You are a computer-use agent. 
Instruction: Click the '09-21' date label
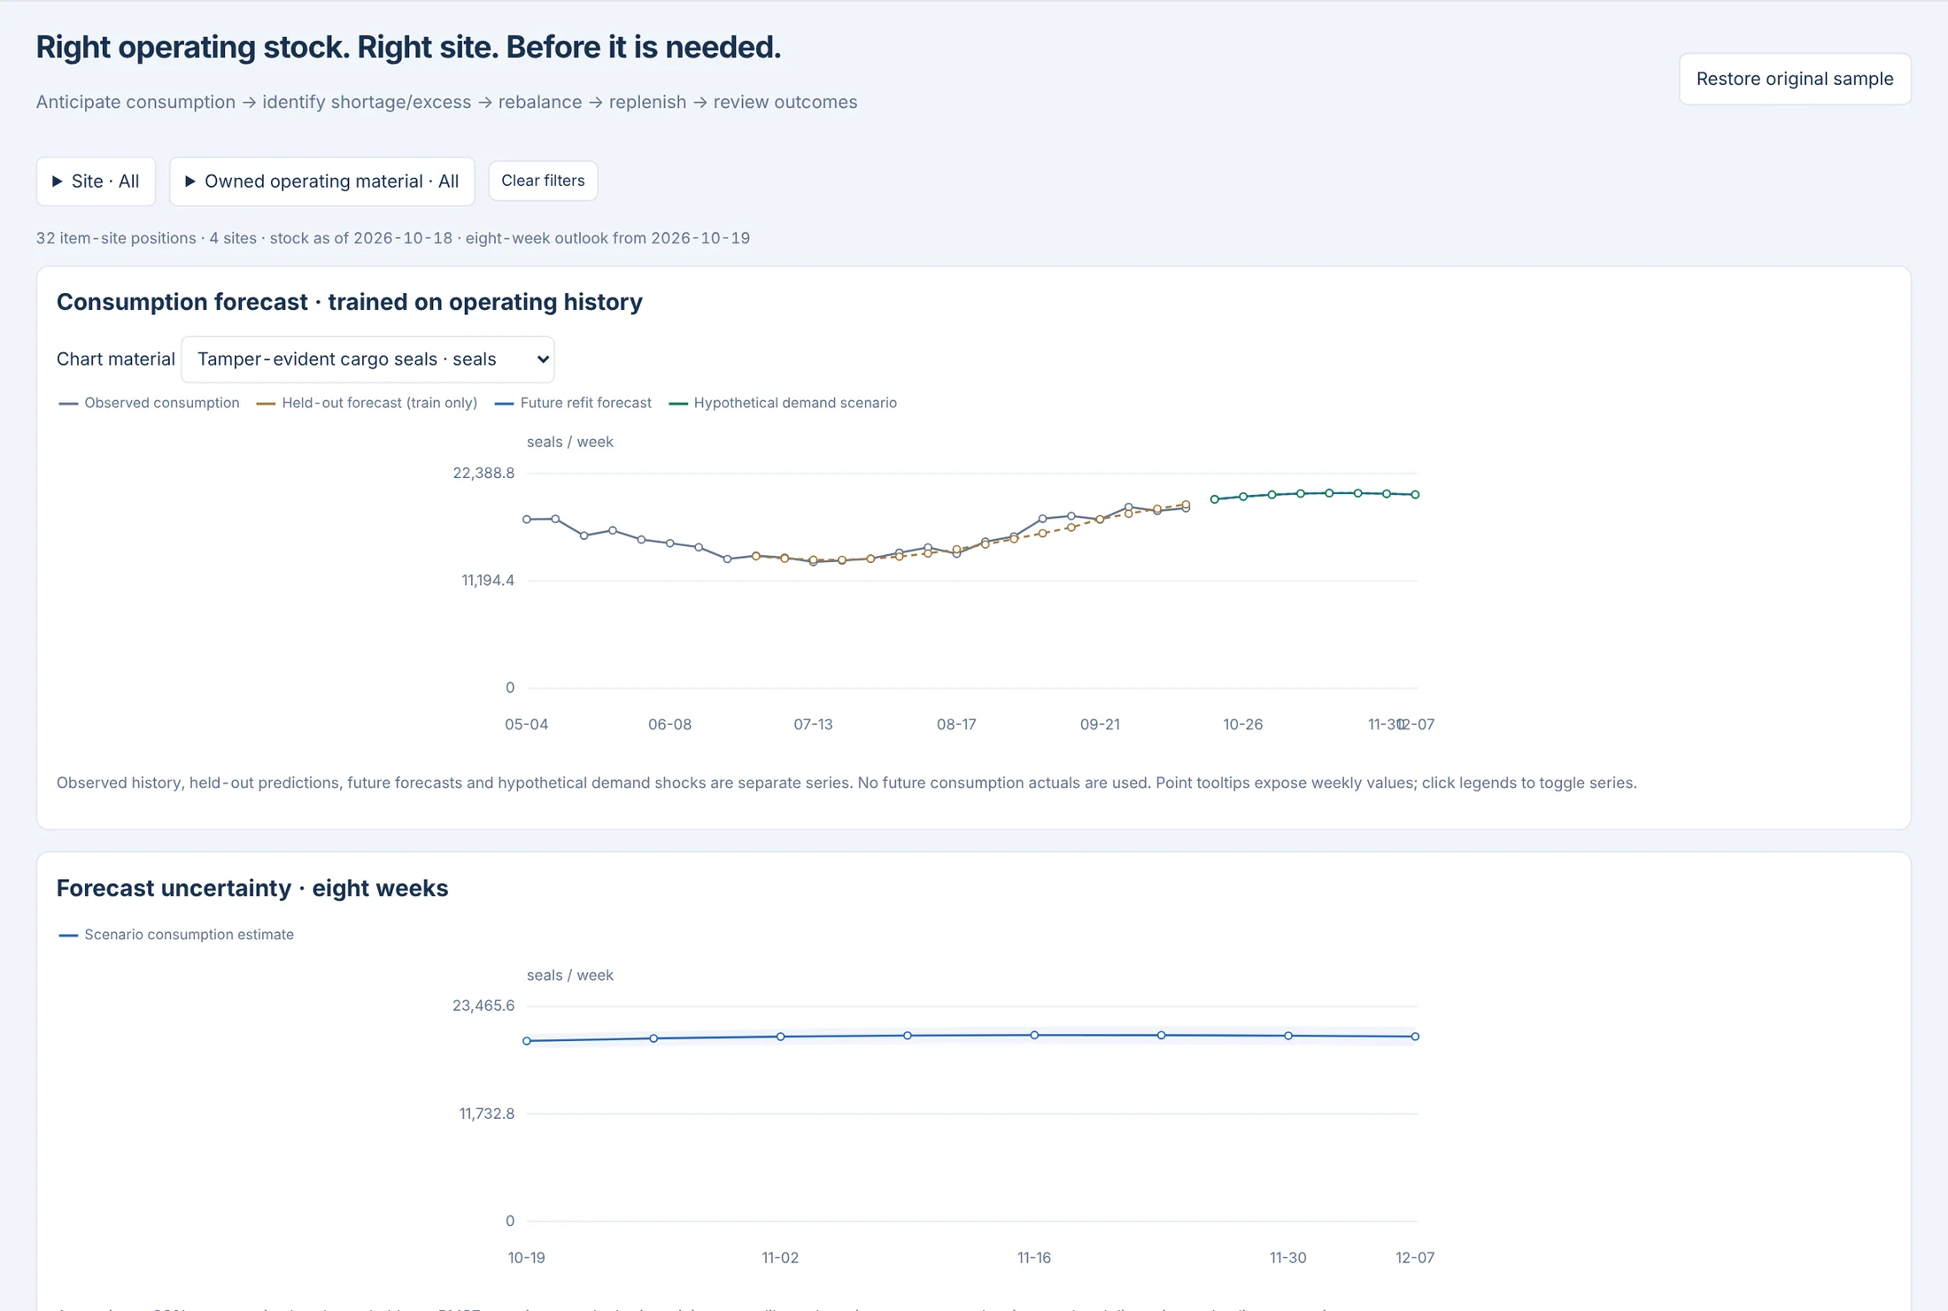point(1100,724)
